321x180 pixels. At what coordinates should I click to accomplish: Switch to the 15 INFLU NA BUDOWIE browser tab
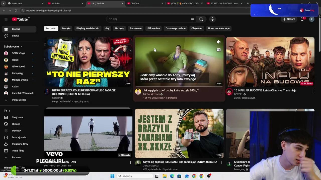tap(224, 3)
